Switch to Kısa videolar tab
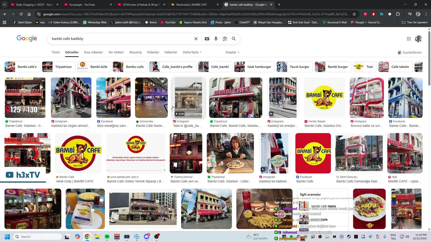Viewport: 431px width, 242px height. 94,52
